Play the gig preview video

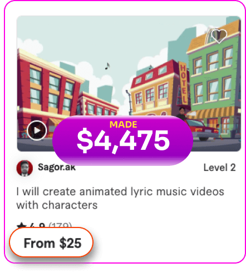[37, 130]
